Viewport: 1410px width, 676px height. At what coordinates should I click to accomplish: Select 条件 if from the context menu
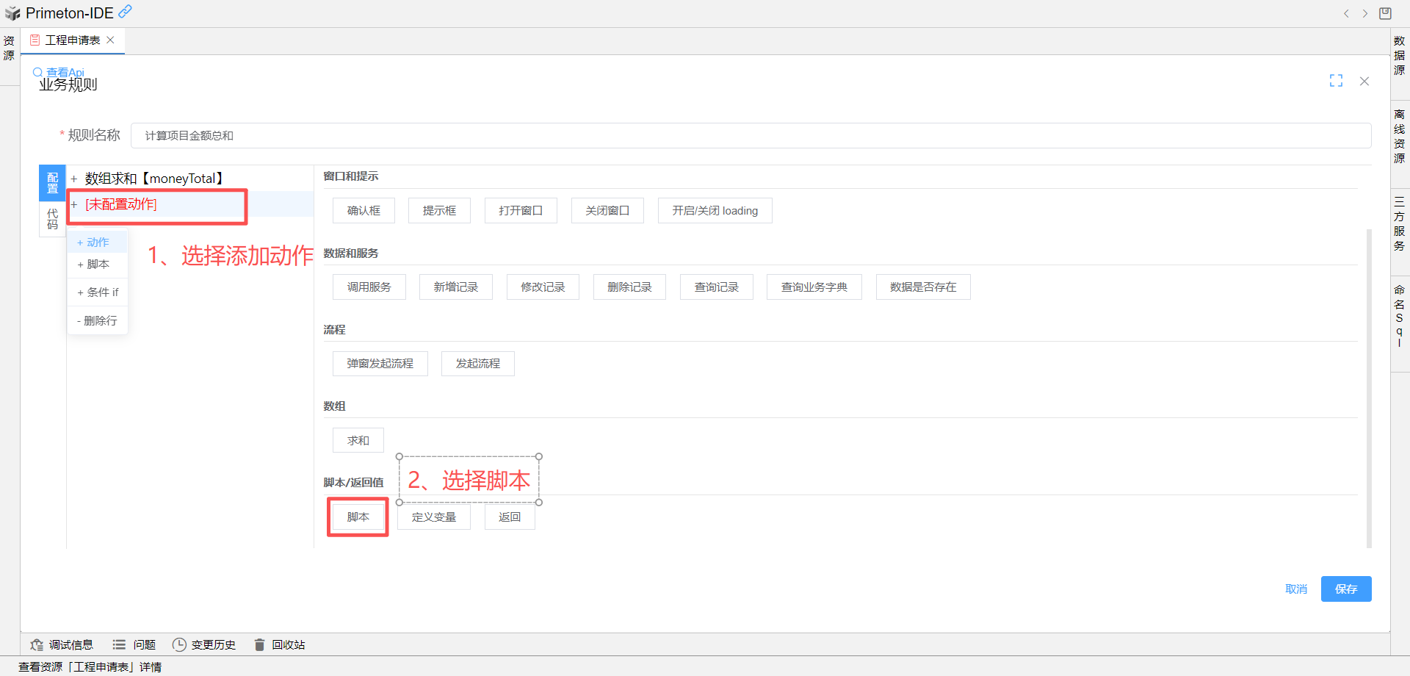[98, 292]
